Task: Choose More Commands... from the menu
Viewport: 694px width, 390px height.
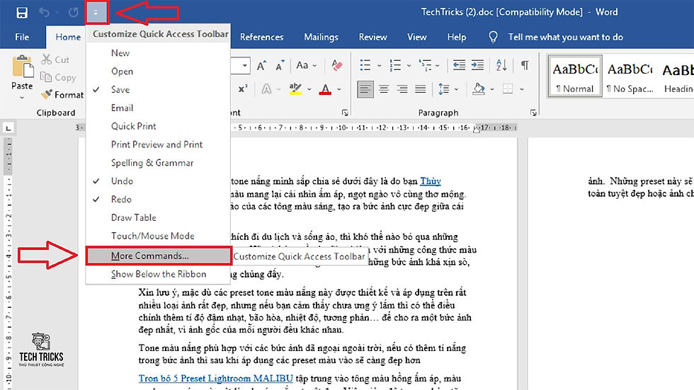Action: point(159,256)
